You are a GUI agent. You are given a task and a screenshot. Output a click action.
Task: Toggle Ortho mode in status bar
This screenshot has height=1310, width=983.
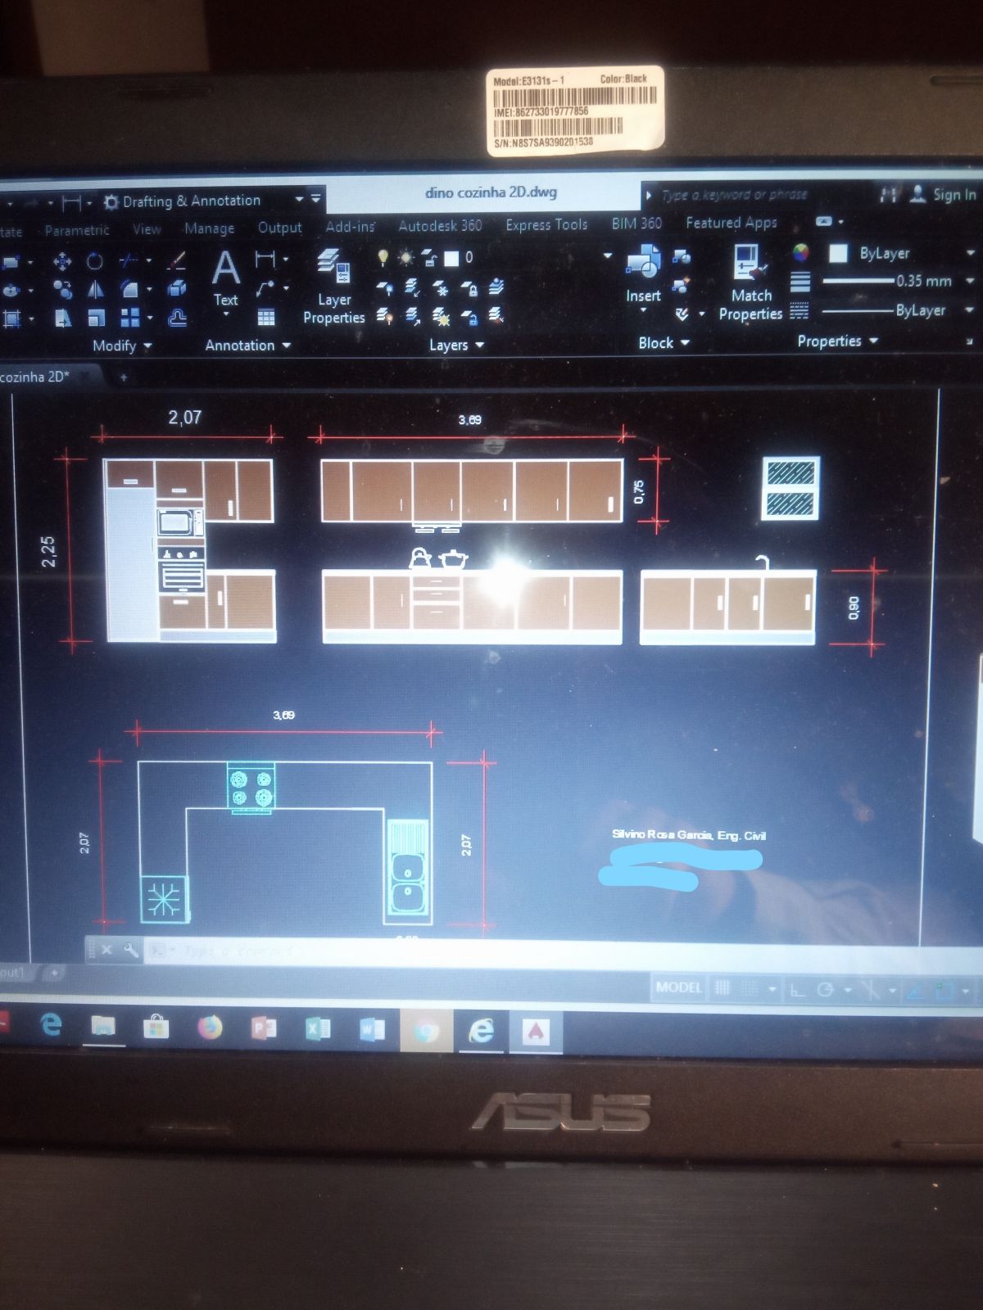pyautogui.click(x=796, y=990)
